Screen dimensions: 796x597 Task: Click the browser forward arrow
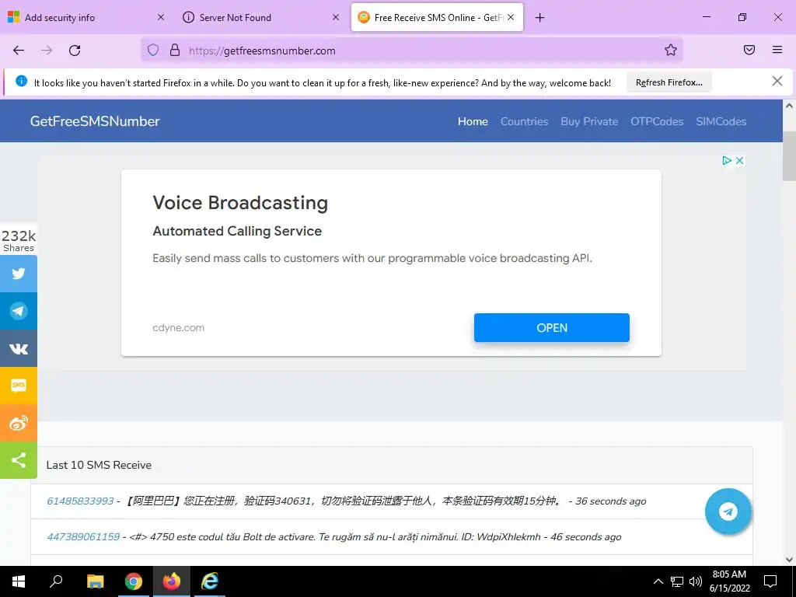47,51
